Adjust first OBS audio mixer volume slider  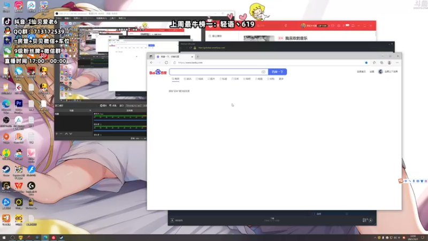[x=120, y=120]
